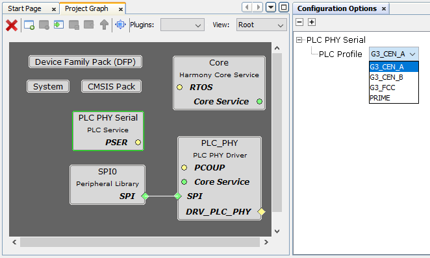This screenshot has height=258, width=430.
Task: Close the Configuration Options panel
Action: click(x=384, y=9)
